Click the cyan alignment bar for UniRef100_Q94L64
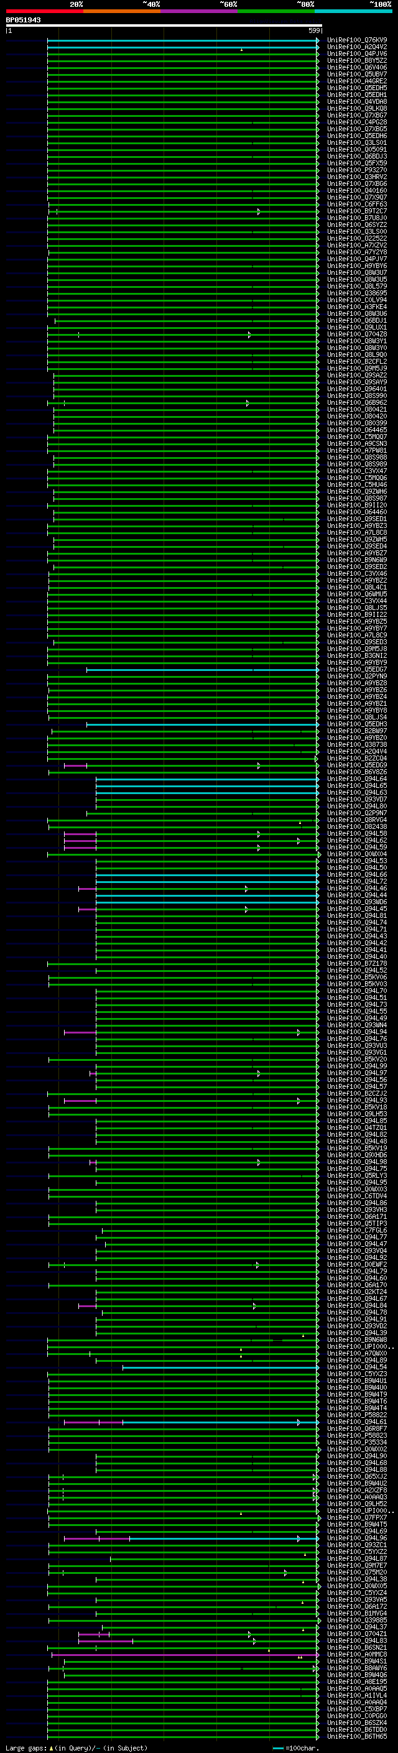Image resolution: width=398 pixels, height=1753 pixels. coord(207,779)
